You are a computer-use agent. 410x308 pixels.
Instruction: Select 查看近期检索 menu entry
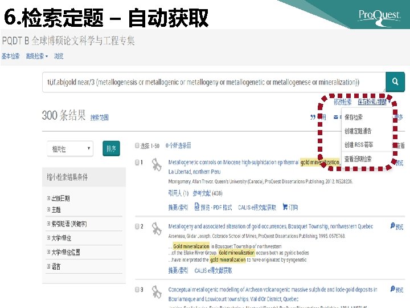click(358, 159)
